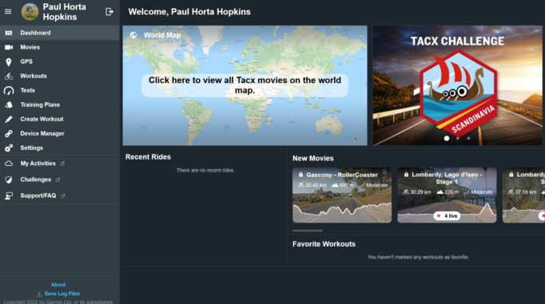Go to the Movies section
545x304 pixels.
(60, 47)
